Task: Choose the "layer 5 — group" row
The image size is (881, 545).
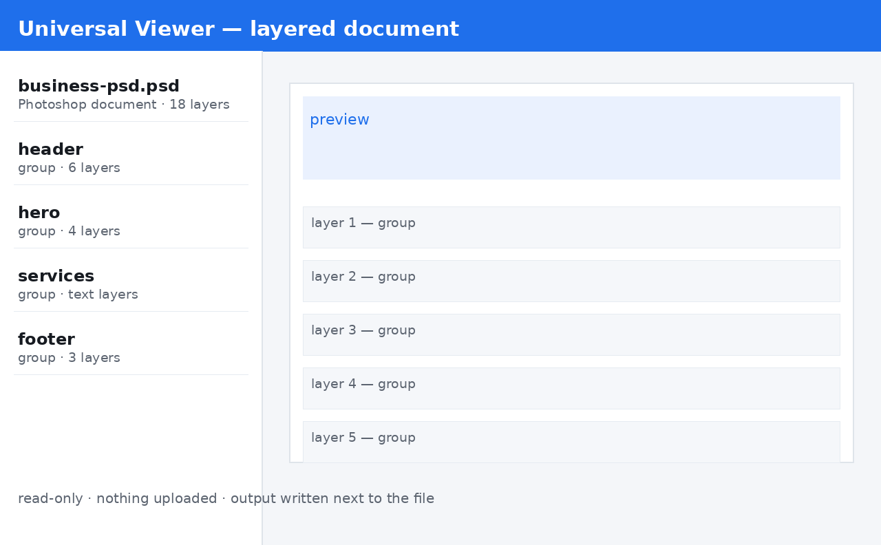Action: (571, 442)
